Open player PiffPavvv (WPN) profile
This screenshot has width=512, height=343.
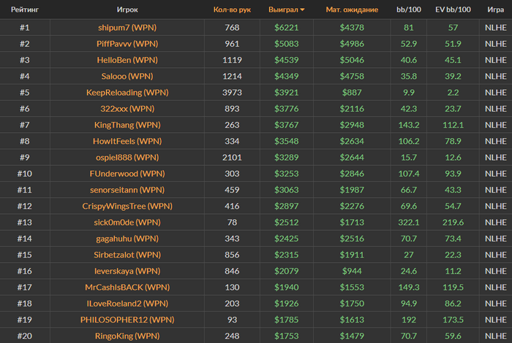[x=127, y=44]
